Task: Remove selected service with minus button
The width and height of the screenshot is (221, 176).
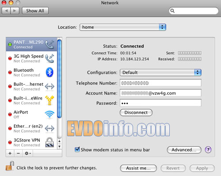Action: click(x=18, y=153)
